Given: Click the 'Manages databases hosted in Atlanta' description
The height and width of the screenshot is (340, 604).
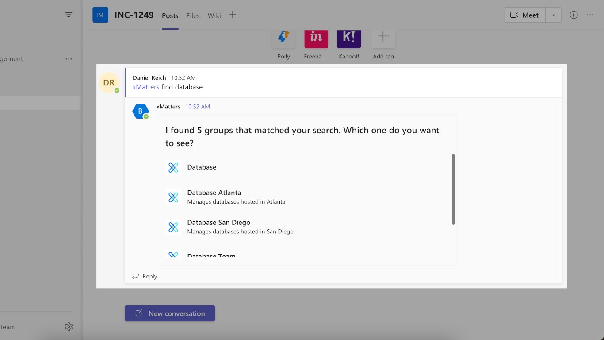Looking at the screenshot, I should [x=236, y=202].
